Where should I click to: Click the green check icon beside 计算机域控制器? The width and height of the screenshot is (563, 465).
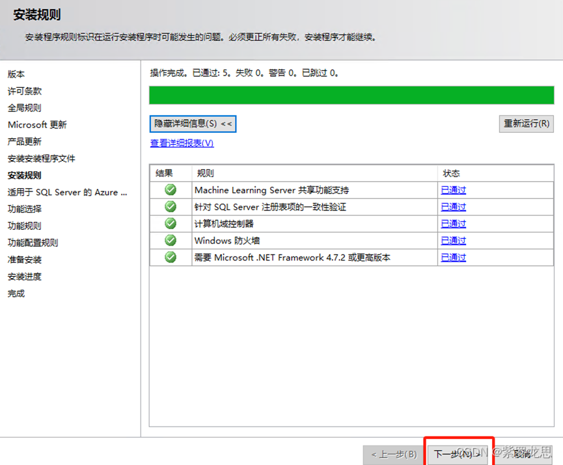(171, 223)
